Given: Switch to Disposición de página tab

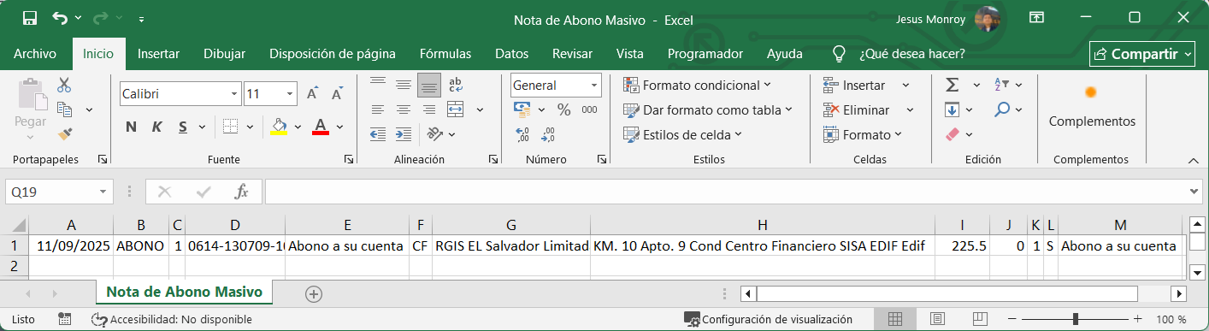Looking at the screenshot, I should pos(333,54).
